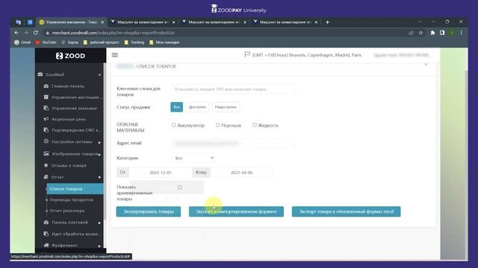Check the Жидкость checkbox
The image size is (478, 268).
tap(254, 125)
